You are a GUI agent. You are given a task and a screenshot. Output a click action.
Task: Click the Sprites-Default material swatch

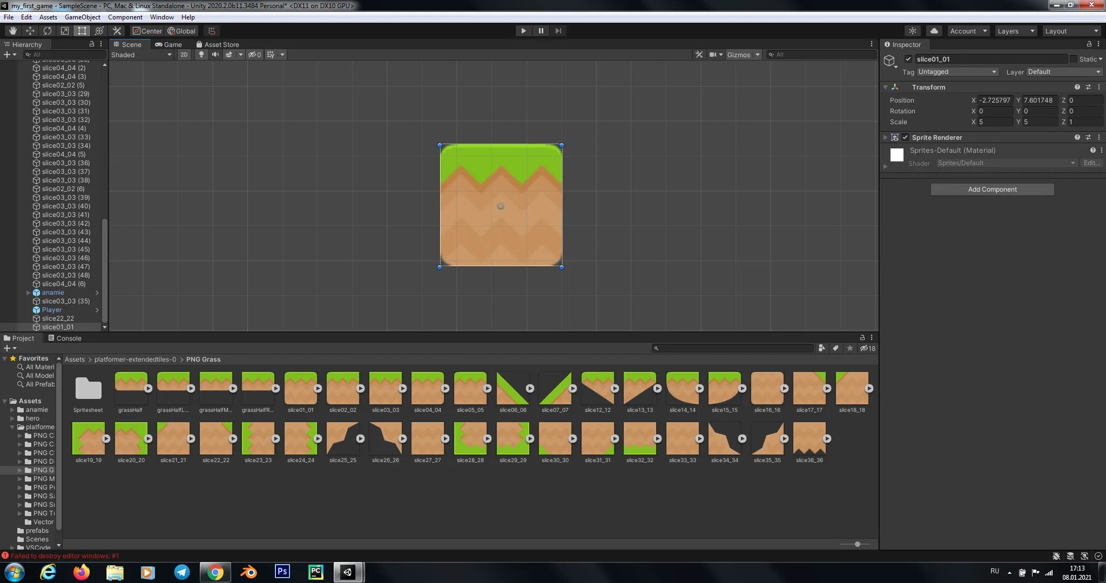tap(897, 155)
